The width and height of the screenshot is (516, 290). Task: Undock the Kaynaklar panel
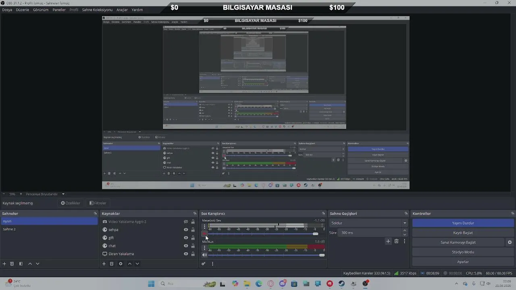[x=195, y=213]
